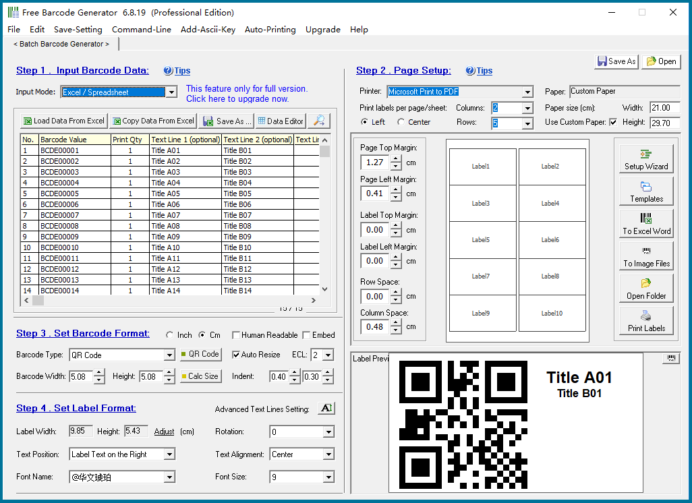The height and width of the screenshot is (503, 692).
Task: Open the File menu
Action: tap(13, 30)
